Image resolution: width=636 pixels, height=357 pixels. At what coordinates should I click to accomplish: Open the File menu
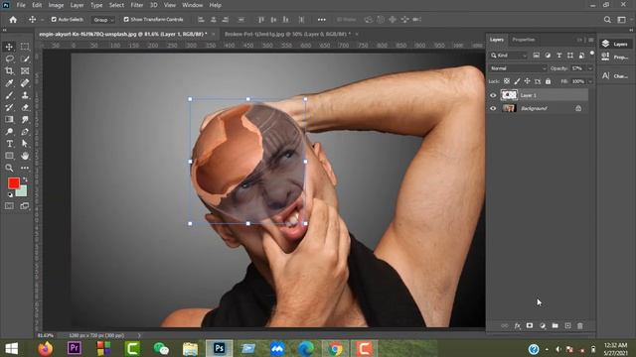coord(21,5)
